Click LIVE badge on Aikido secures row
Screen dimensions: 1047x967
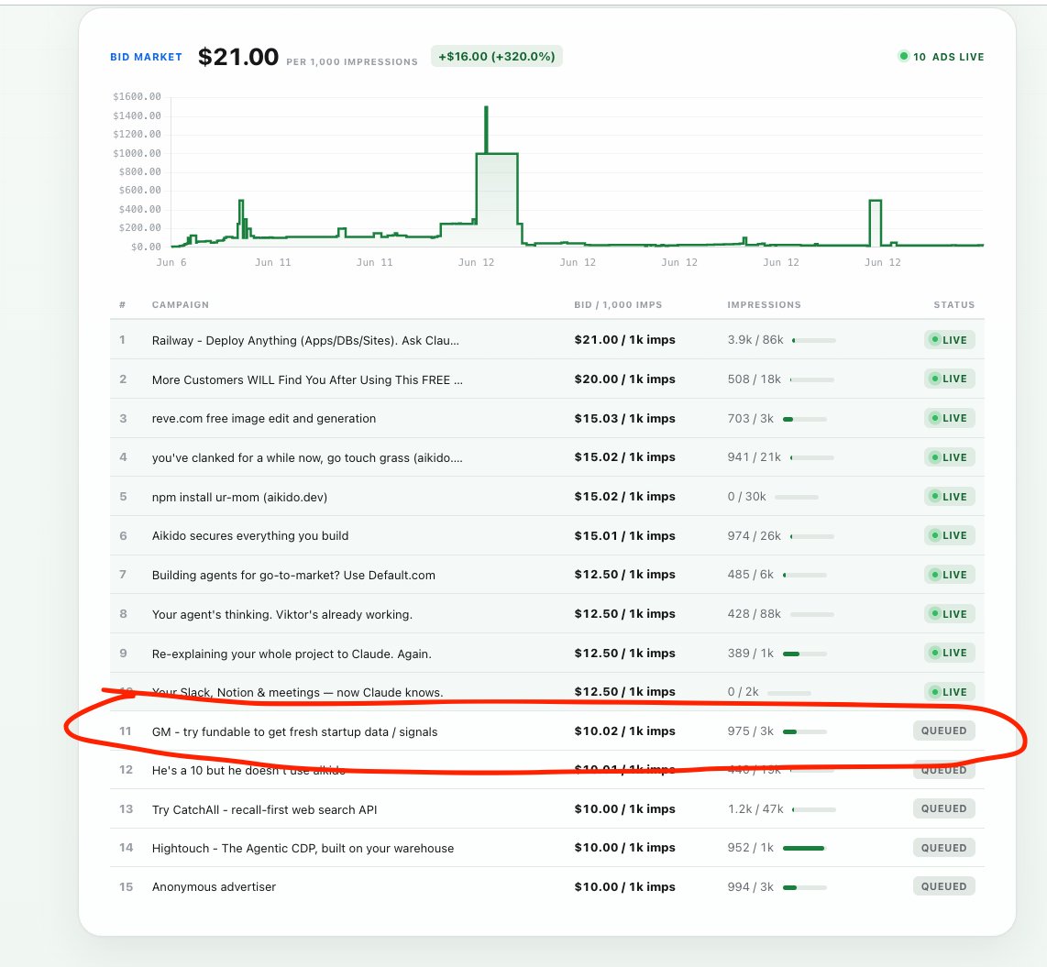point(949,535)
